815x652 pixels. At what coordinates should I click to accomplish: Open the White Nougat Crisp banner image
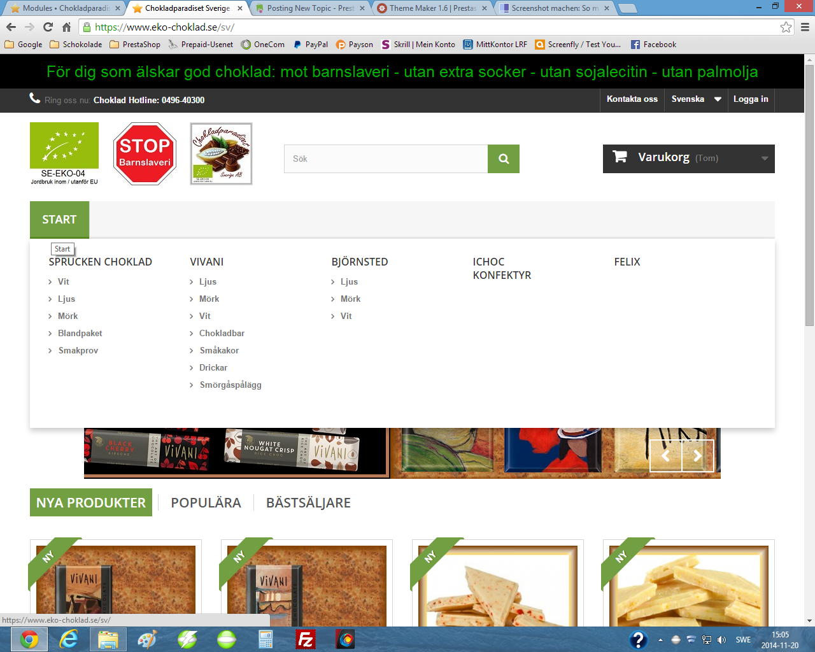click(292, 450)
